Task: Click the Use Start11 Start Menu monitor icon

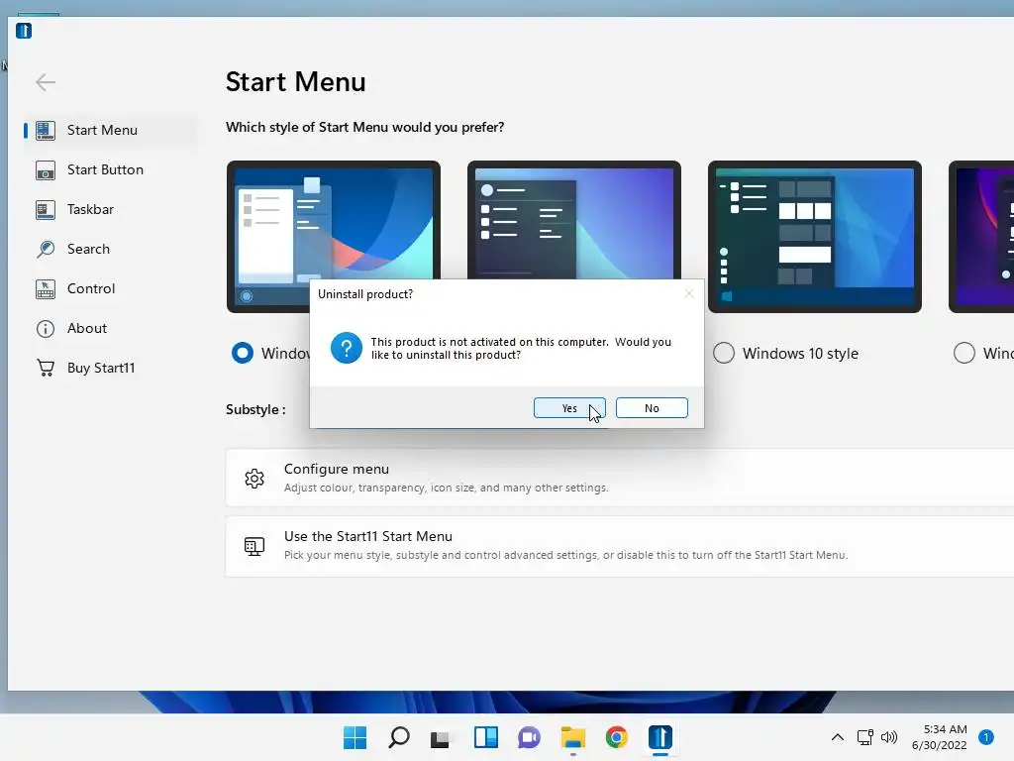Action: click(x=254, y=546)
